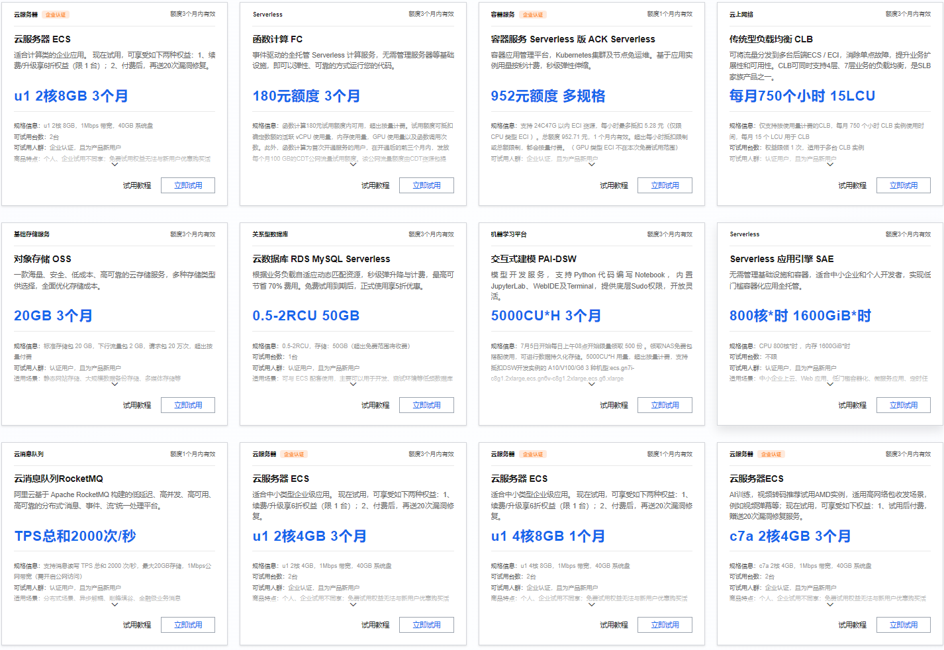Open 试用教程 for u1 2核8GB 3个月 card

137,185
